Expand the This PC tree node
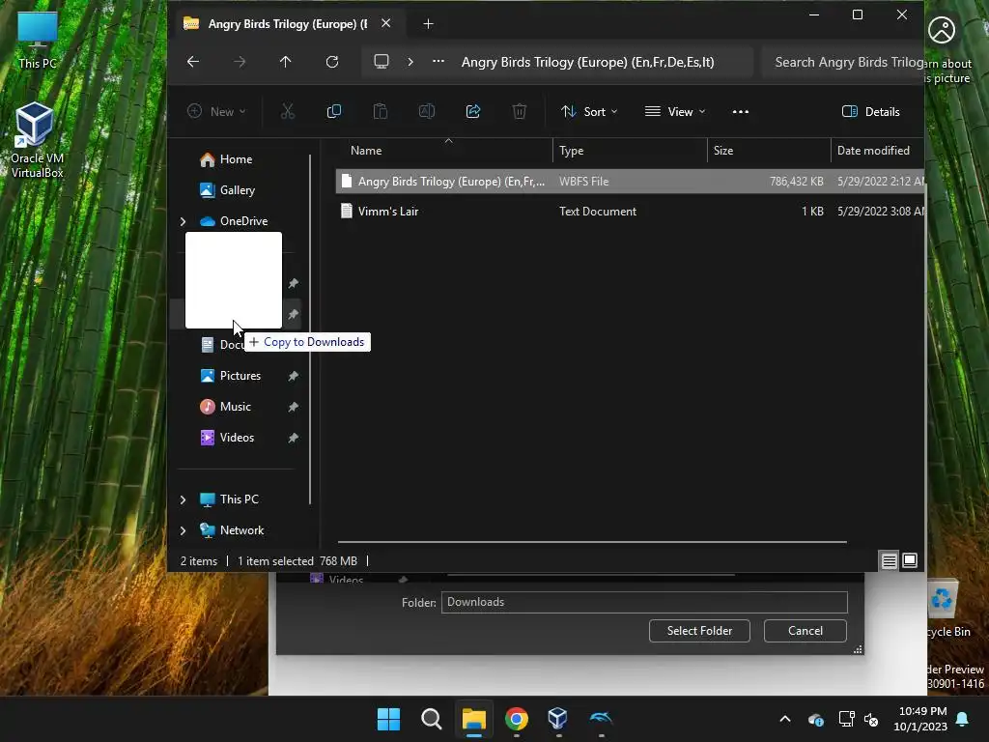The height and width of the screenshot is (742, 989). (x=183, y=499)
